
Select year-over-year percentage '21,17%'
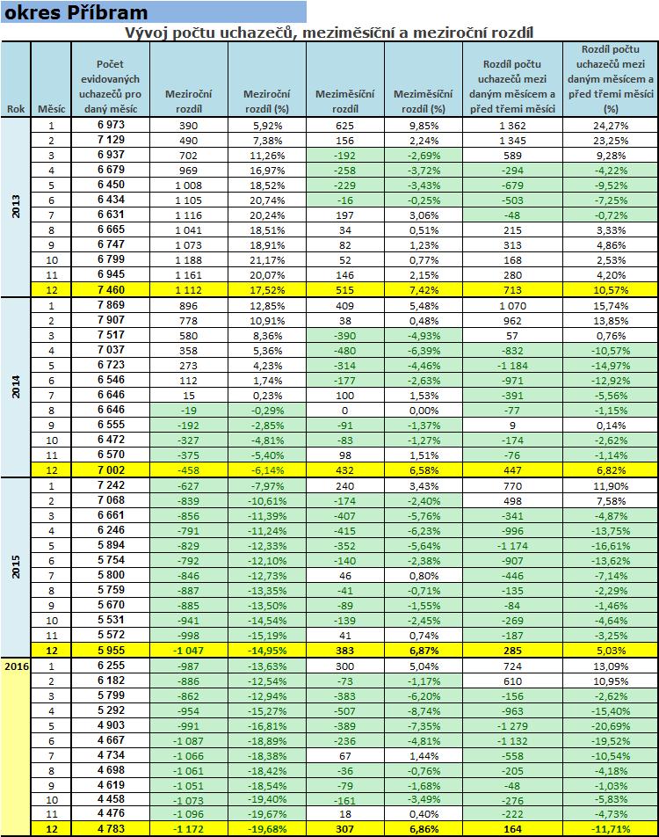267,260
